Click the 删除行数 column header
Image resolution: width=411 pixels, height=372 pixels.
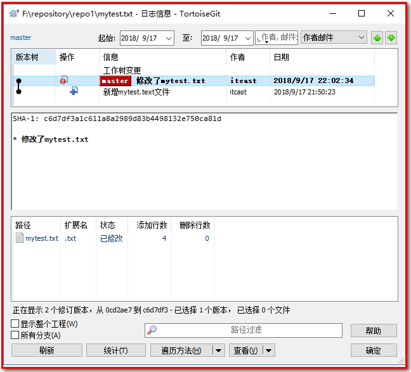(192, 225)
